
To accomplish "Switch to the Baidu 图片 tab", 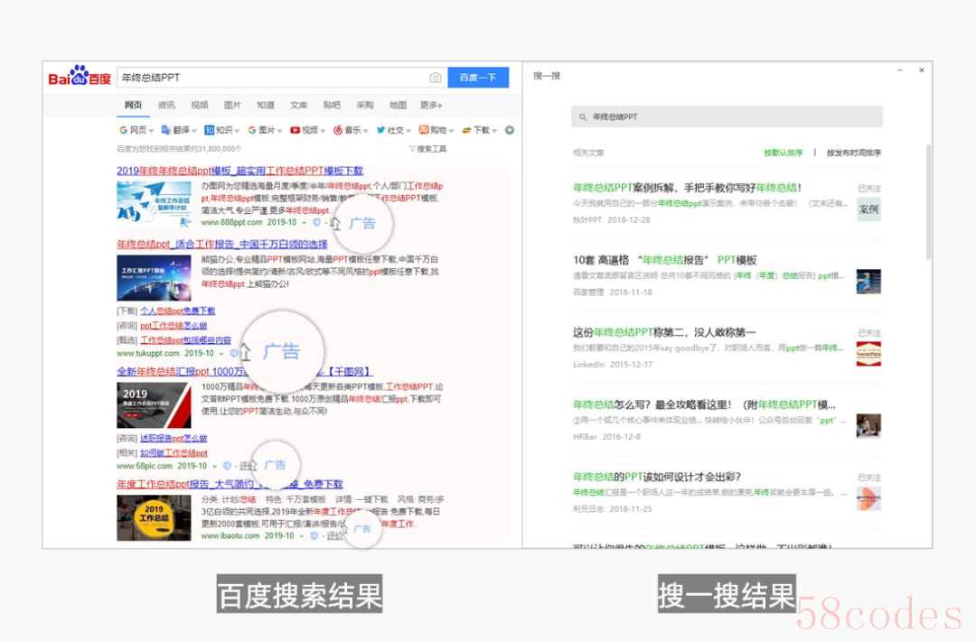I will pos(232,105).
